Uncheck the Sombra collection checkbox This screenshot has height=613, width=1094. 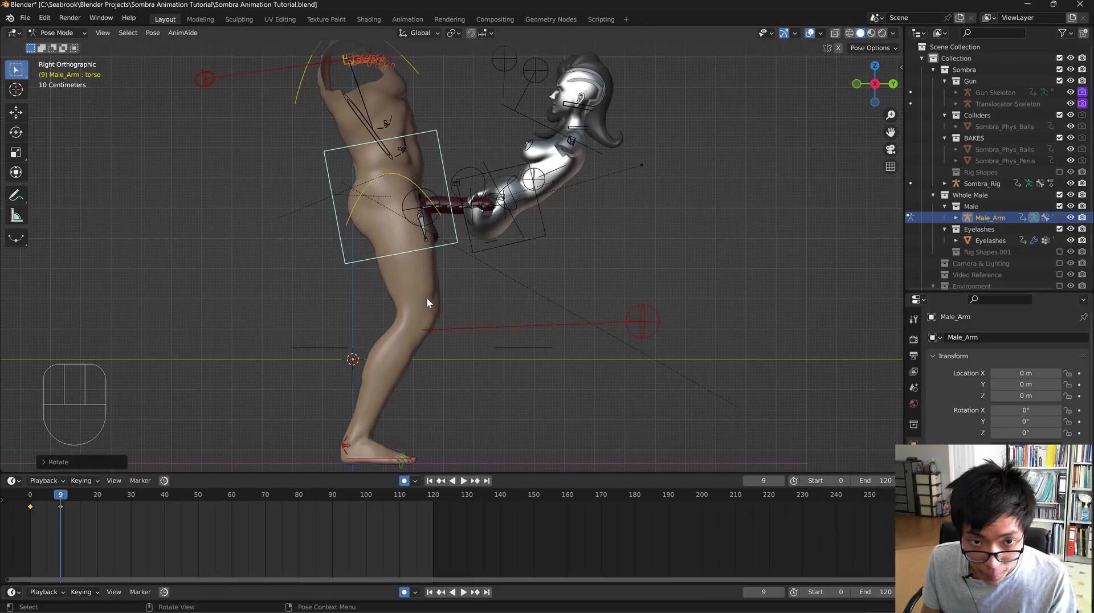pos(1059,70)
